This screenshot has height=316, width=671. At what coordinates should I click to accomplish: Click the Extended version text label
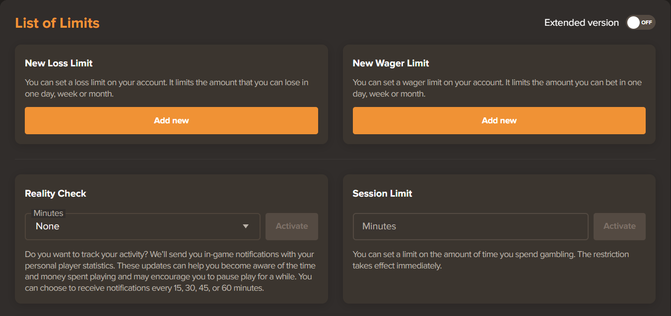pos(581,22)
